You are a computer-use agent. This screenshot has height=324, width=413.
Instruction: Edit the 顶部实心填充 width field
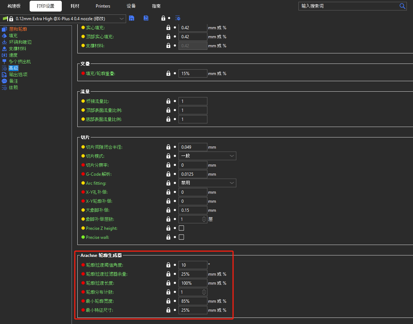coord(193,36)
